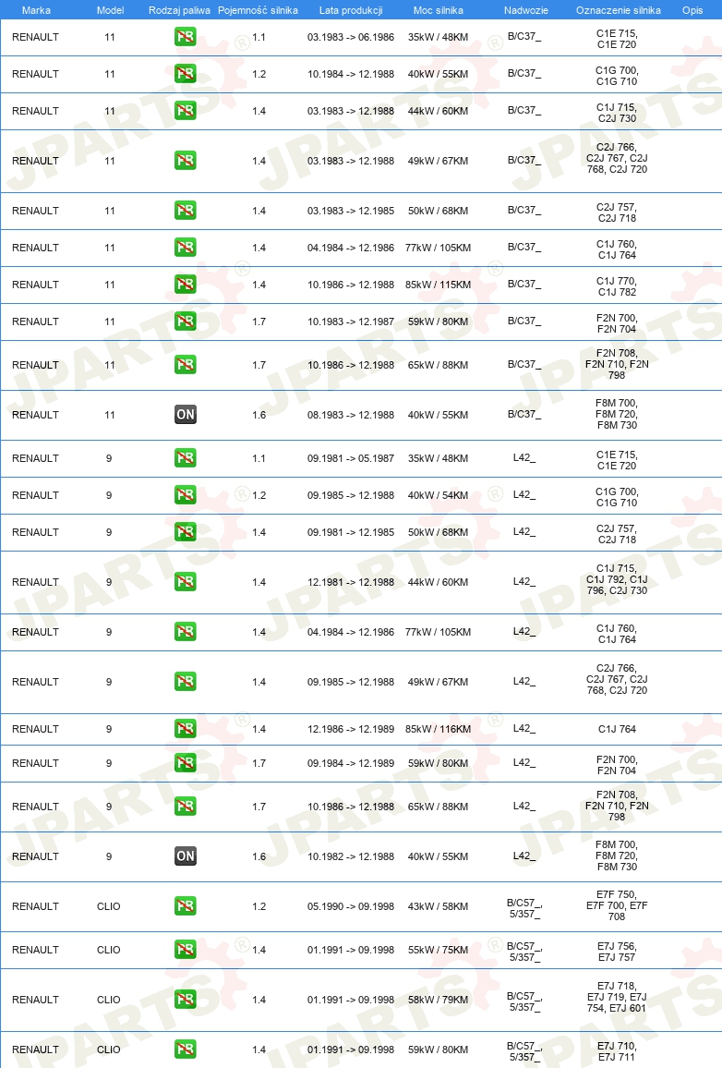Select date range 03.1983 -> 06.1986
This screenshot has width=722, height=1068.
[x=351, y=37]
